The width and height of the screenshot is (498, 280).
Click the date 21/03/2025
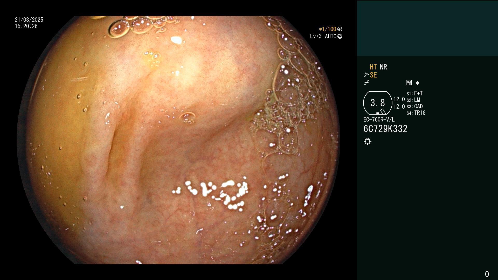29,20
